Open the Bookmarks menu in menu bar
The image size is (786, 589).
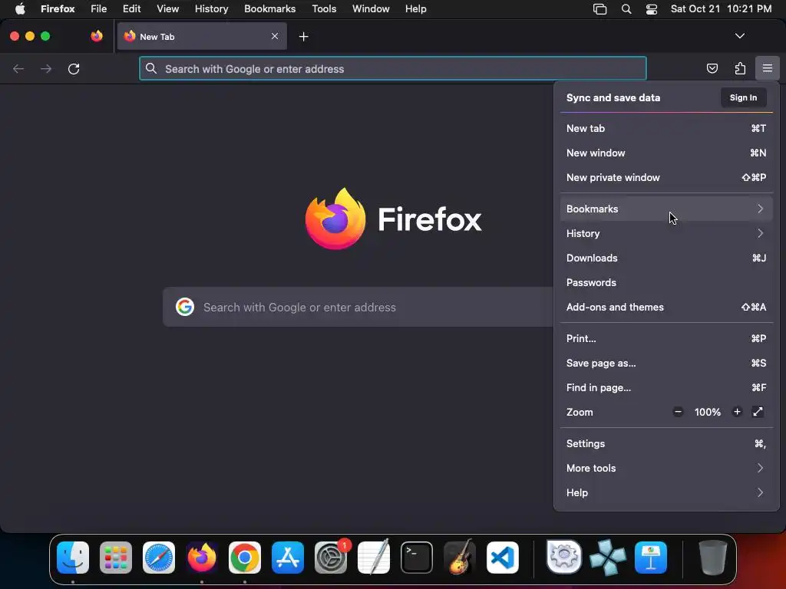click(269, 9)
